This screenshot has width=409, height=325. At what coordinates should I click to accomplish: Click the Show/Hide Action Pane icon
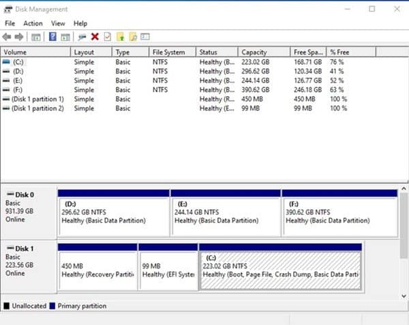(65, 37)
